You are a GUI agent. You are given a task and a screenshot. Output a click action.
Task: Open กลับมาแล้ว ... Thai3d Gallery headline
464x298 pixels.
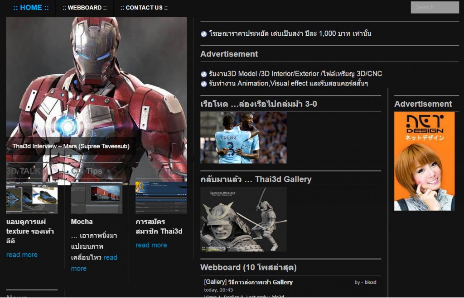256,179
